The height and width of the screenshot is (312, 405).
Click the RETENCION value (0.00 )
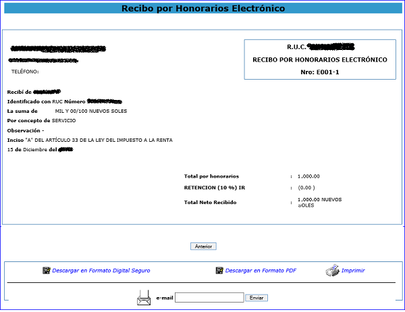point(306,188)
